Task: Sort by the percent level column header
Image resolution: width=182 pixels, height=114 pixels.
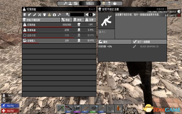Action: [x=67, y=20]
